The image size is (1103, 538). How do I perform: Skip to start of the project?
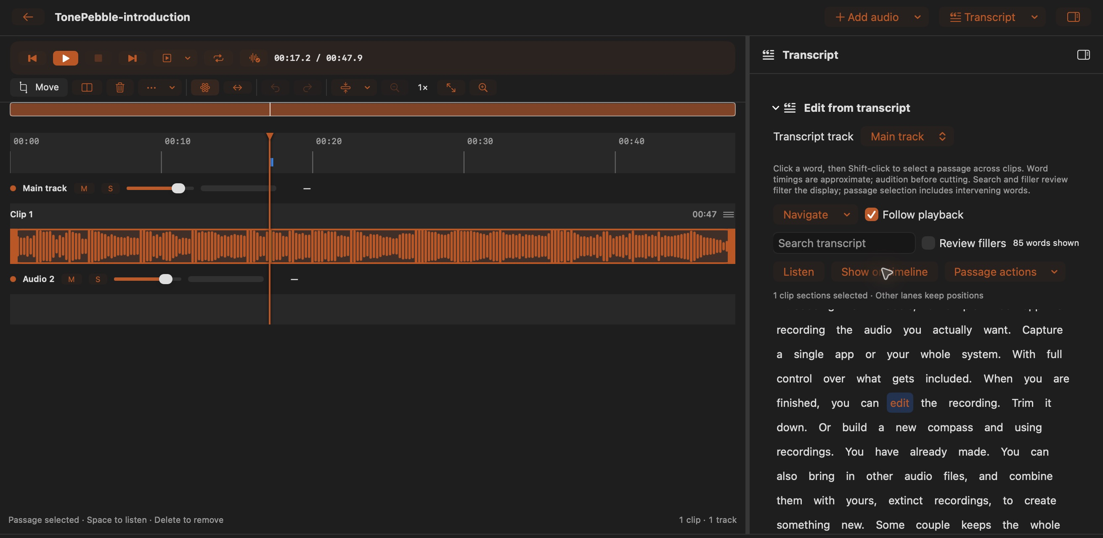point(32,58)
